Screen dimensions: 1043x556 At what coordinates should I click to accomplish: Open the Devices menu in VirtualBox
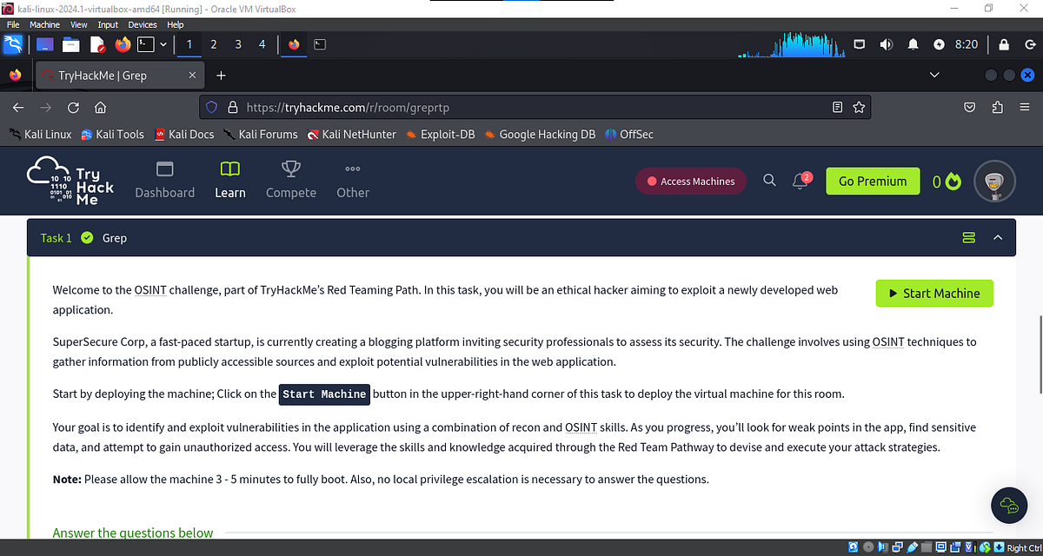[142, 24]
